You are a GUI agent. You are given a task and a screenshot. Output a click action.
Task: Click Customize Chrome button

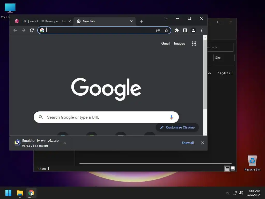tap(177, 127)
